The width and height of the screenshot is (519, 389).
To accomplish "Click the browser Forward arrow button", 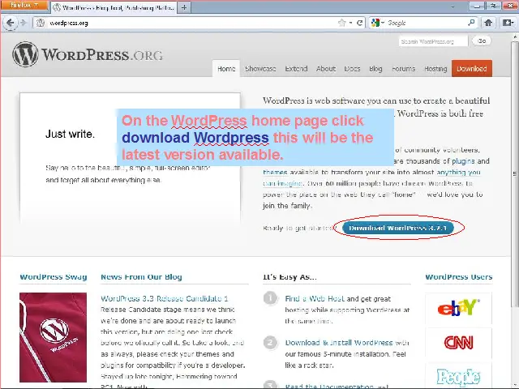I will [x=24, y=23].
